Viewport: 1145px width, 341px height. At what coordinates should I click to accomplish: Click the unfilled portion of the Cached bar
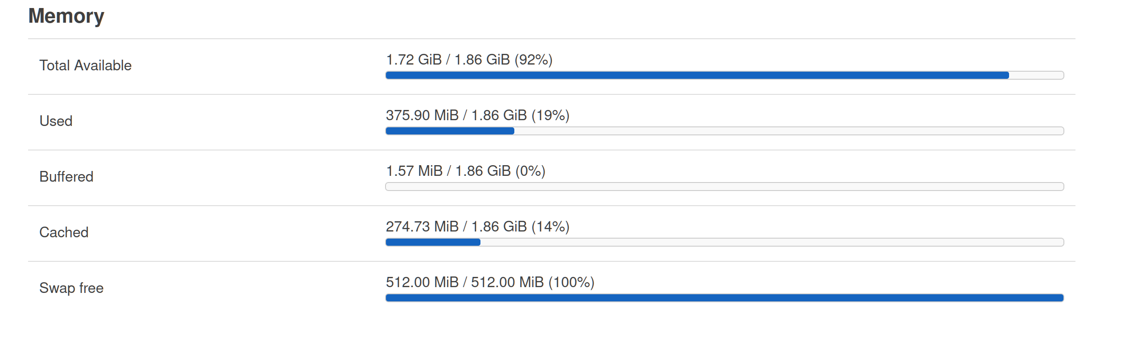click(772, 242)
